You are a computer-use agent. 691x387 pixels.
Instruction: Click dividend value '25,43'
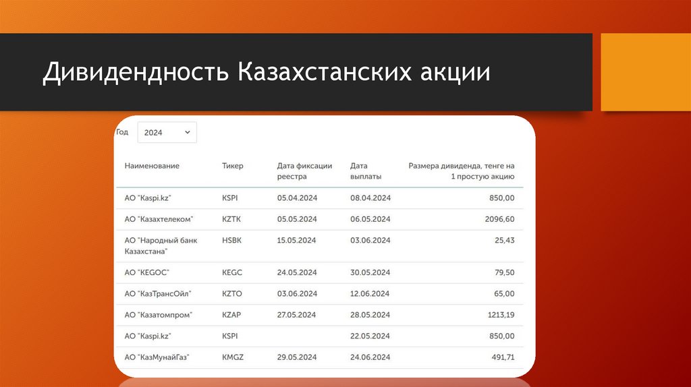[505, 241]
